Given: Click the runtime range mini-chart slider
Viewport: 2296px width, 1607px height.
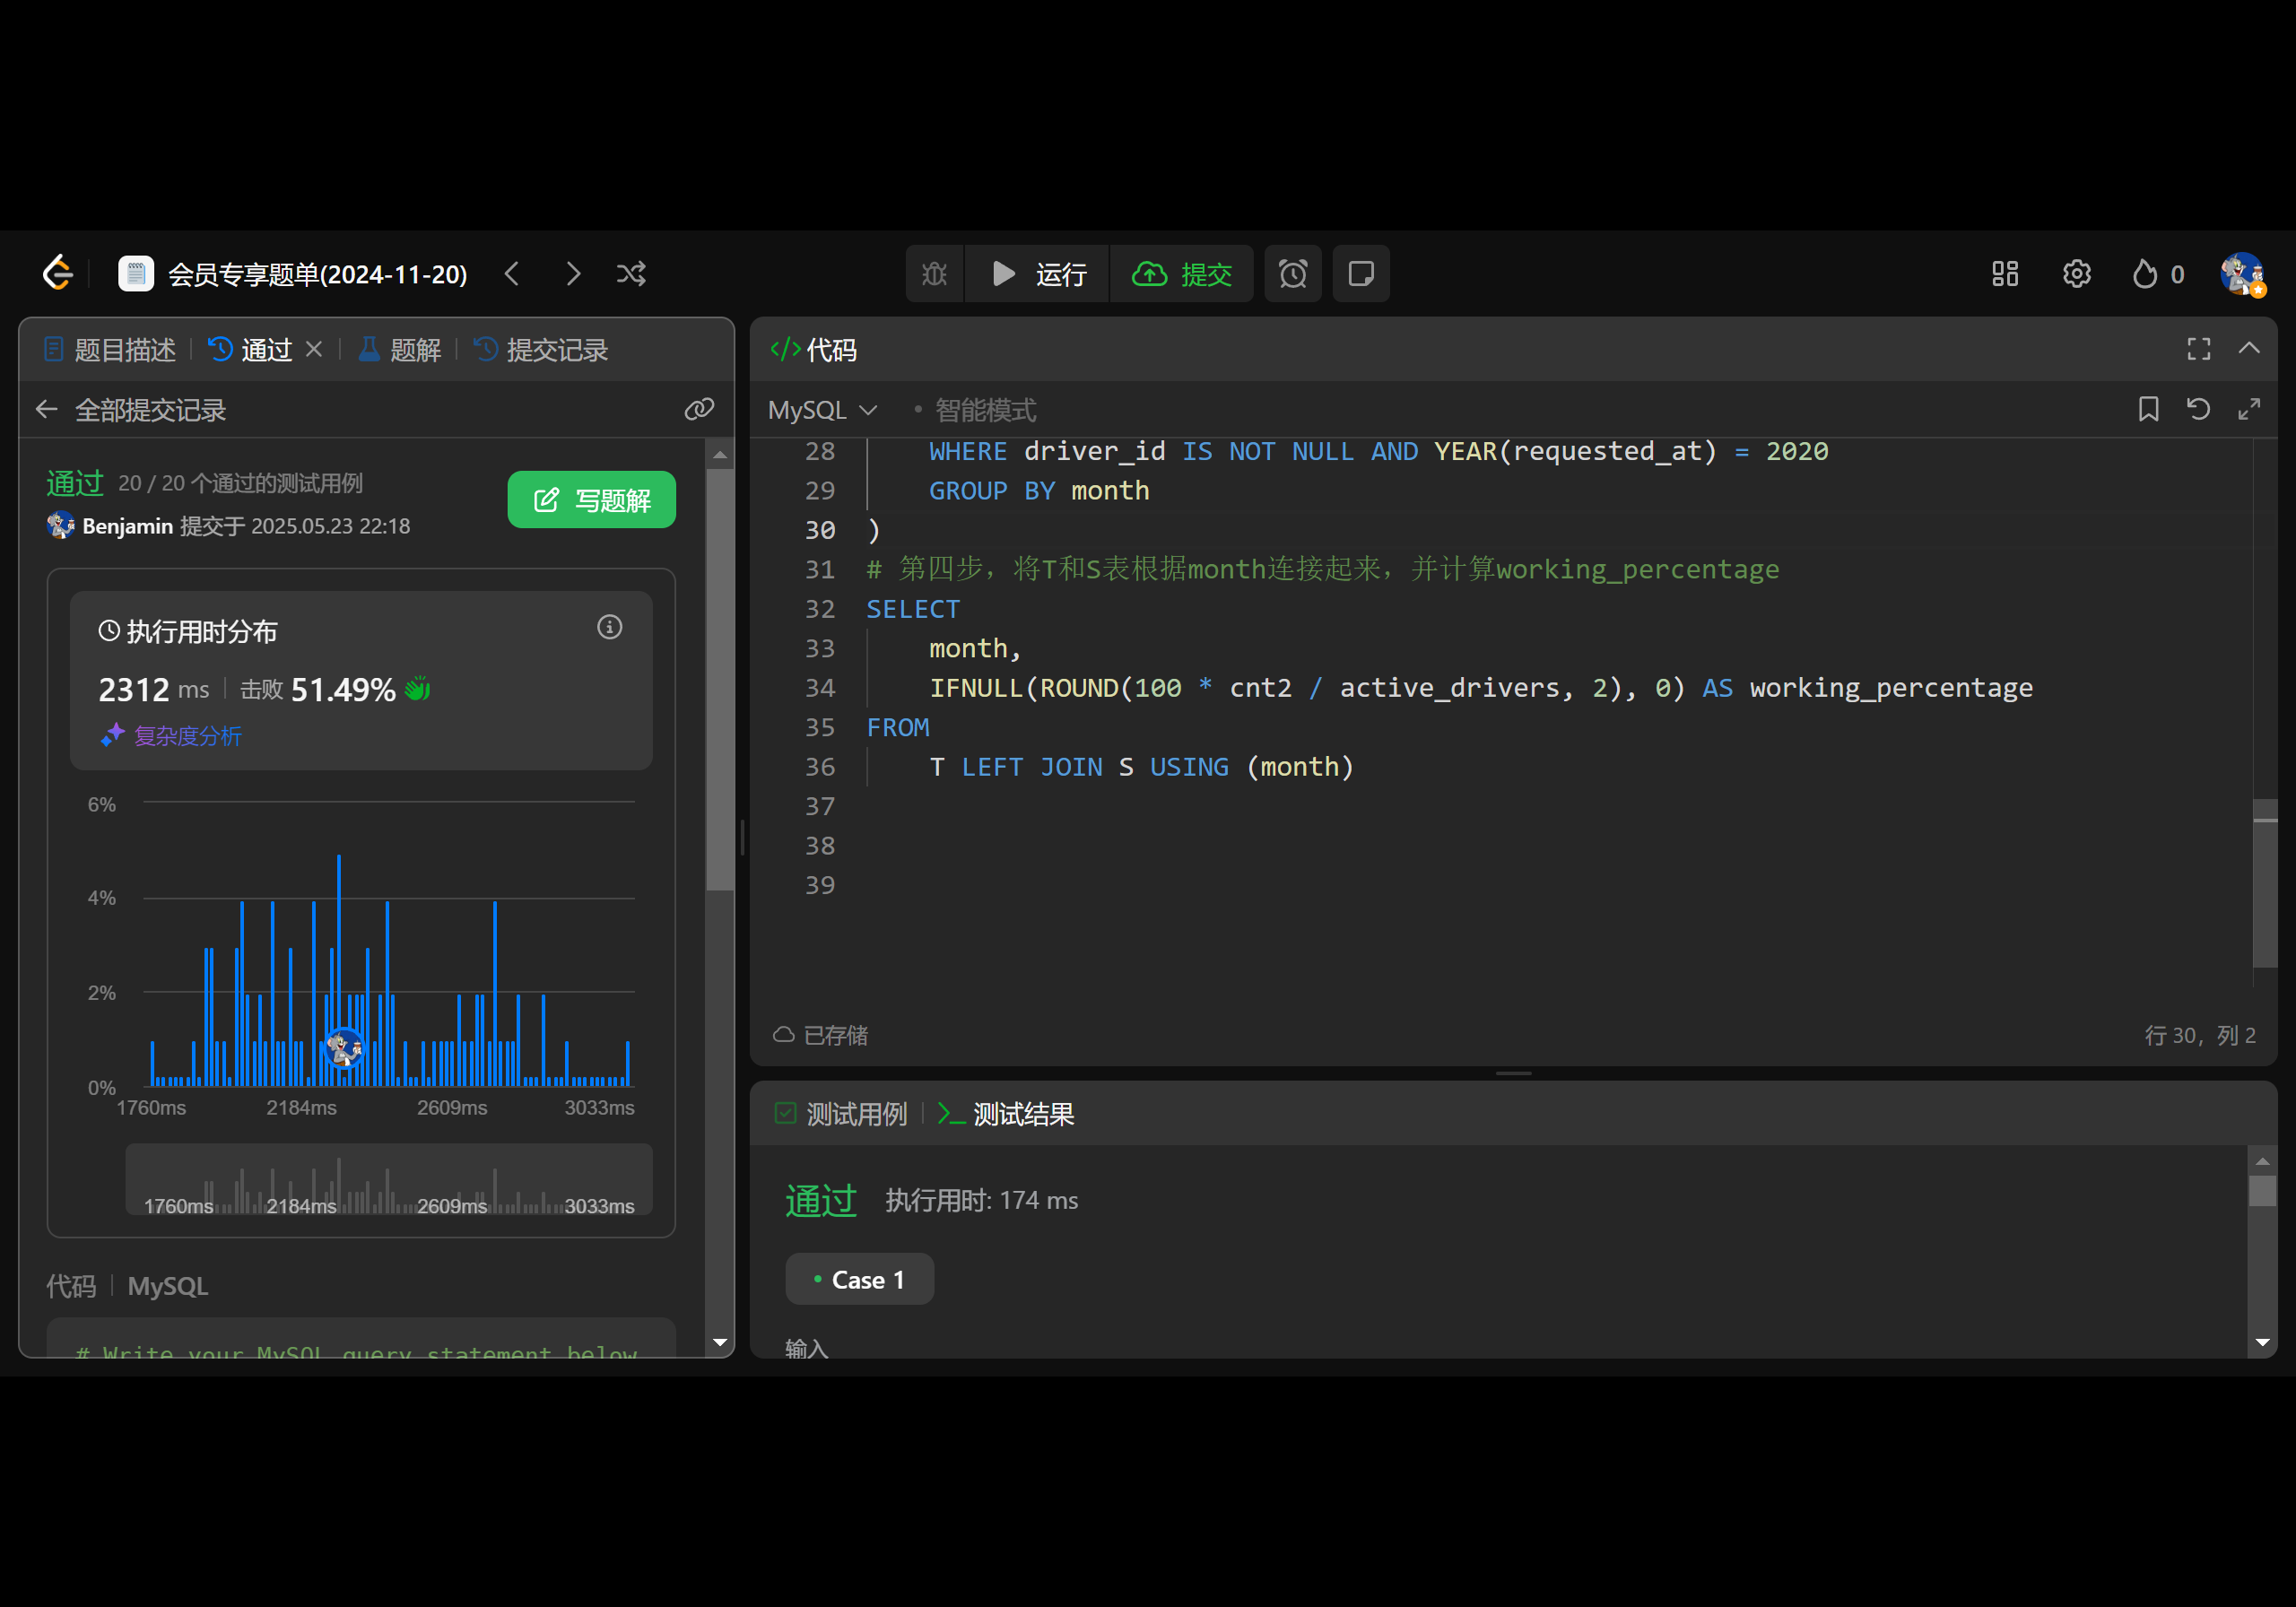Looking at the screenshot, I should [388, 1180].
